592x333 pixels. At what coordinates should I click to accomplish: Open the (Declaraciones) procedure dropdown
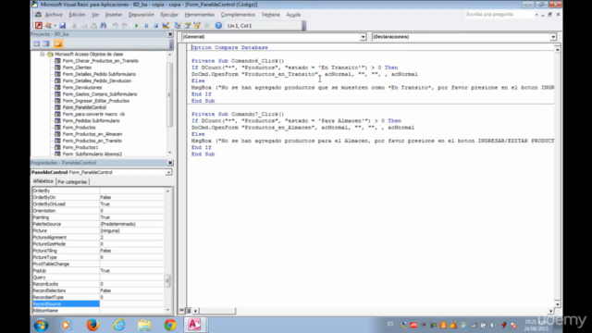coord(553,37)
